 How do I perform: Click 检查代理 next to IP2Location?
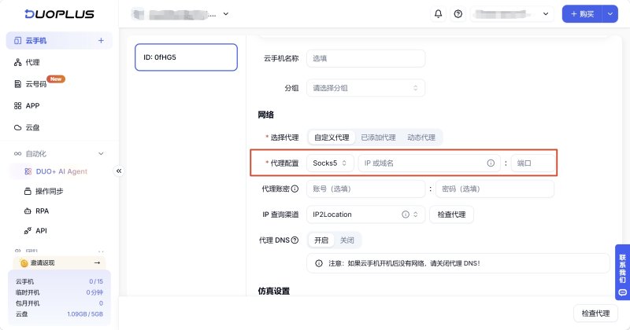(x=451, y=214)
